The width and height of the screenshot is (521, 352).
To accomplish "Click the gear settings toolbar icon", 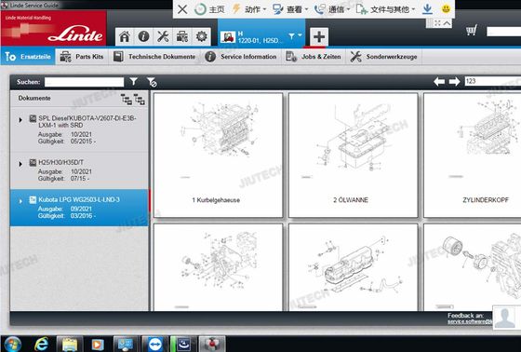I will [x=201, y=36].
